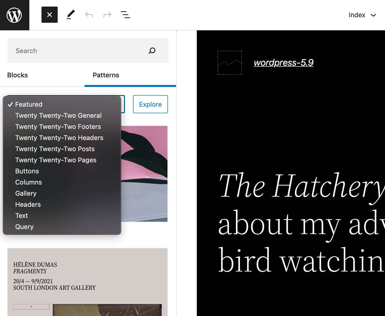Choose Twenty Twenty-Two Footers category
385x316 pixels.
click(x=58, y=127)
